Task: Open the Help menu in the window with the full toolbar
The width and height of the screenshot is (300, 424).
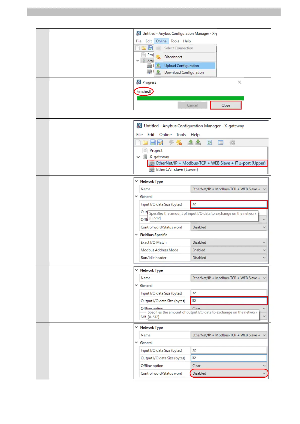Action: [195, 135]
